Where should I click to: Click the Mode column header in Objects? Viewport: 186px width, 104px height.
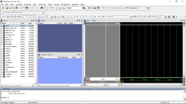point(72,23)
